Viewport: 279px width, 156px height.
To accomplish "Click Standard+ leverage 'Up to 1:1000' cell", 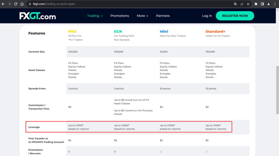I will tap(216, 127).
